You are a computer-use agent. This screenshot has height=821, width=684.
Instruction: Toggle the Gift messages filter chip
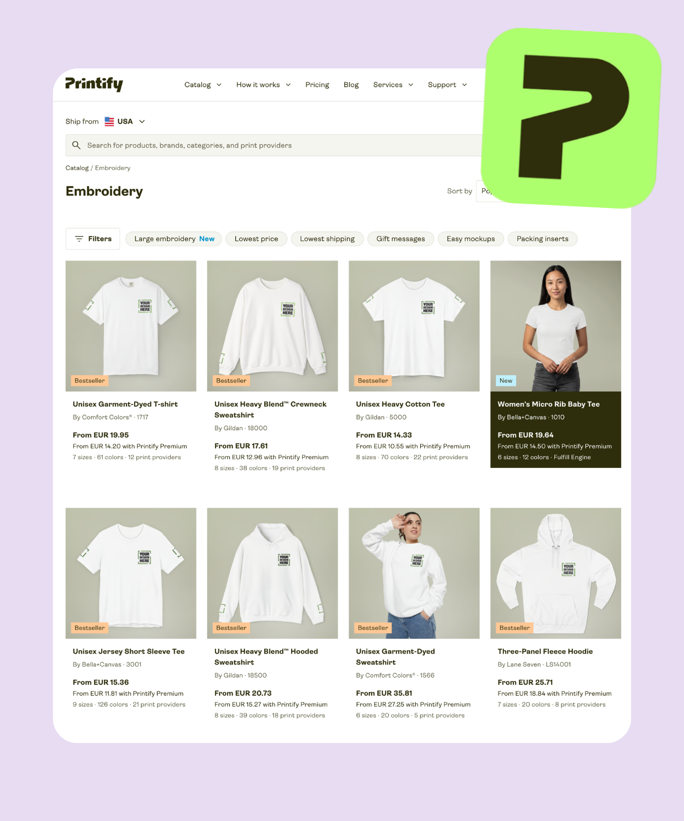click(401, 239)
